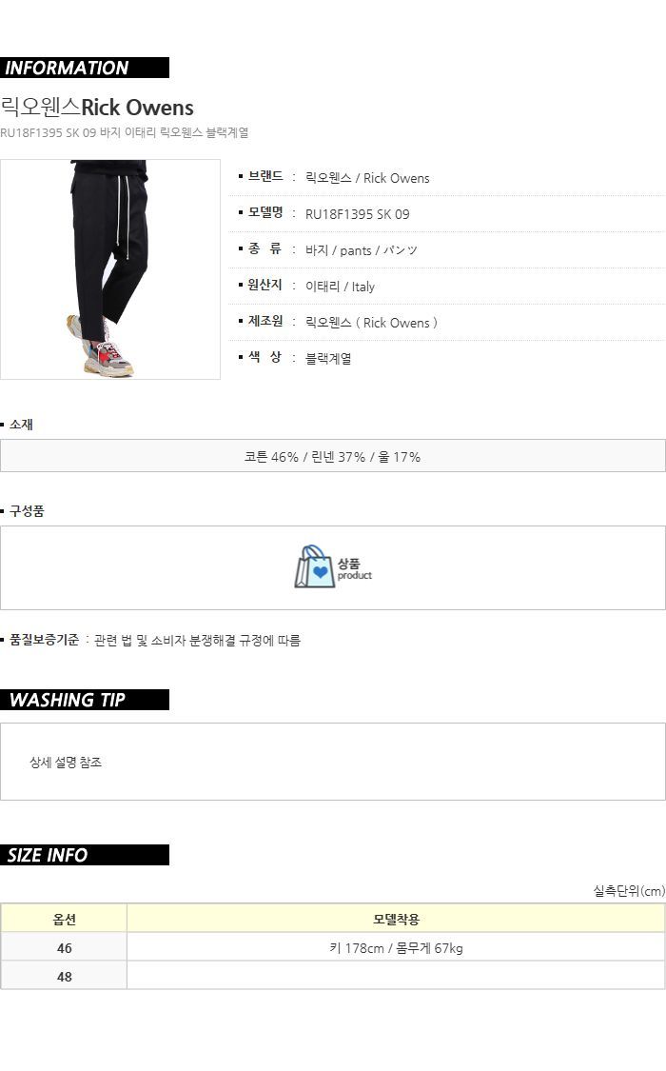
Task: Click the 바지 / pants category value
Action: coord(361,250)
